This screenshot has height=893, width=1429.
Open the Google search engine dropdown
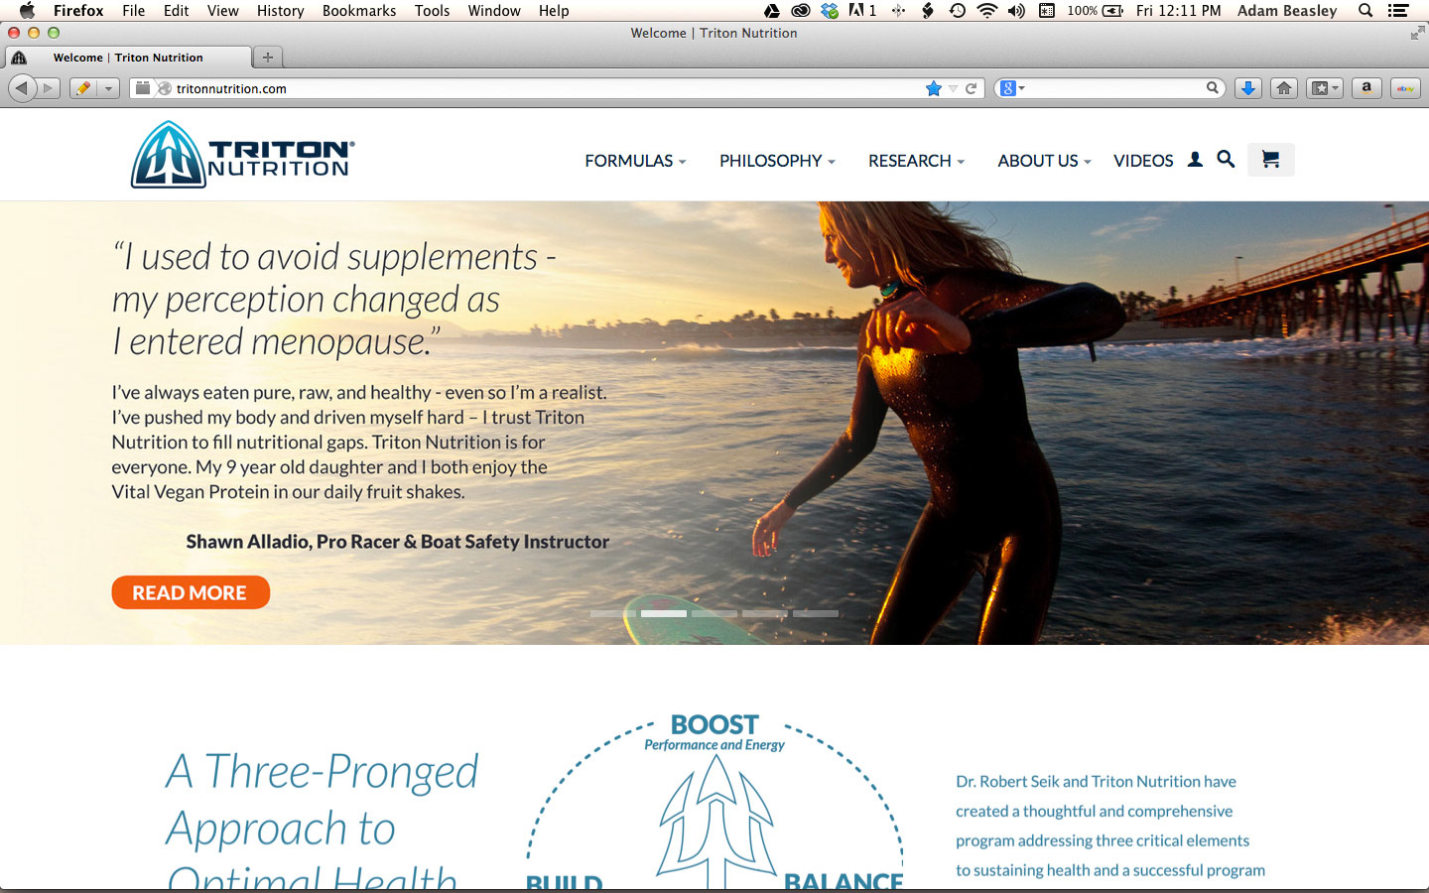coord(1012,88)
